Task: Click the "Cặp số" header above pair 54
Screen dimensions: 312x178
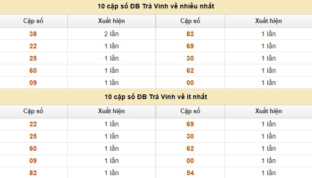Action: coord(190,111)
